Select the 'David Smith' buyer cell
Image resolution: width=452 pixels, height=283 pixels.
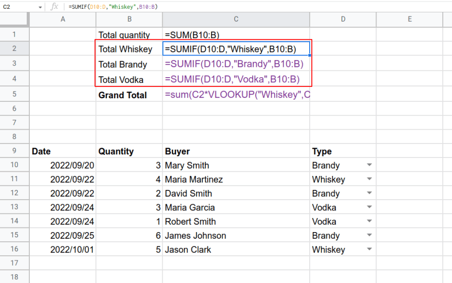(236, 193)
